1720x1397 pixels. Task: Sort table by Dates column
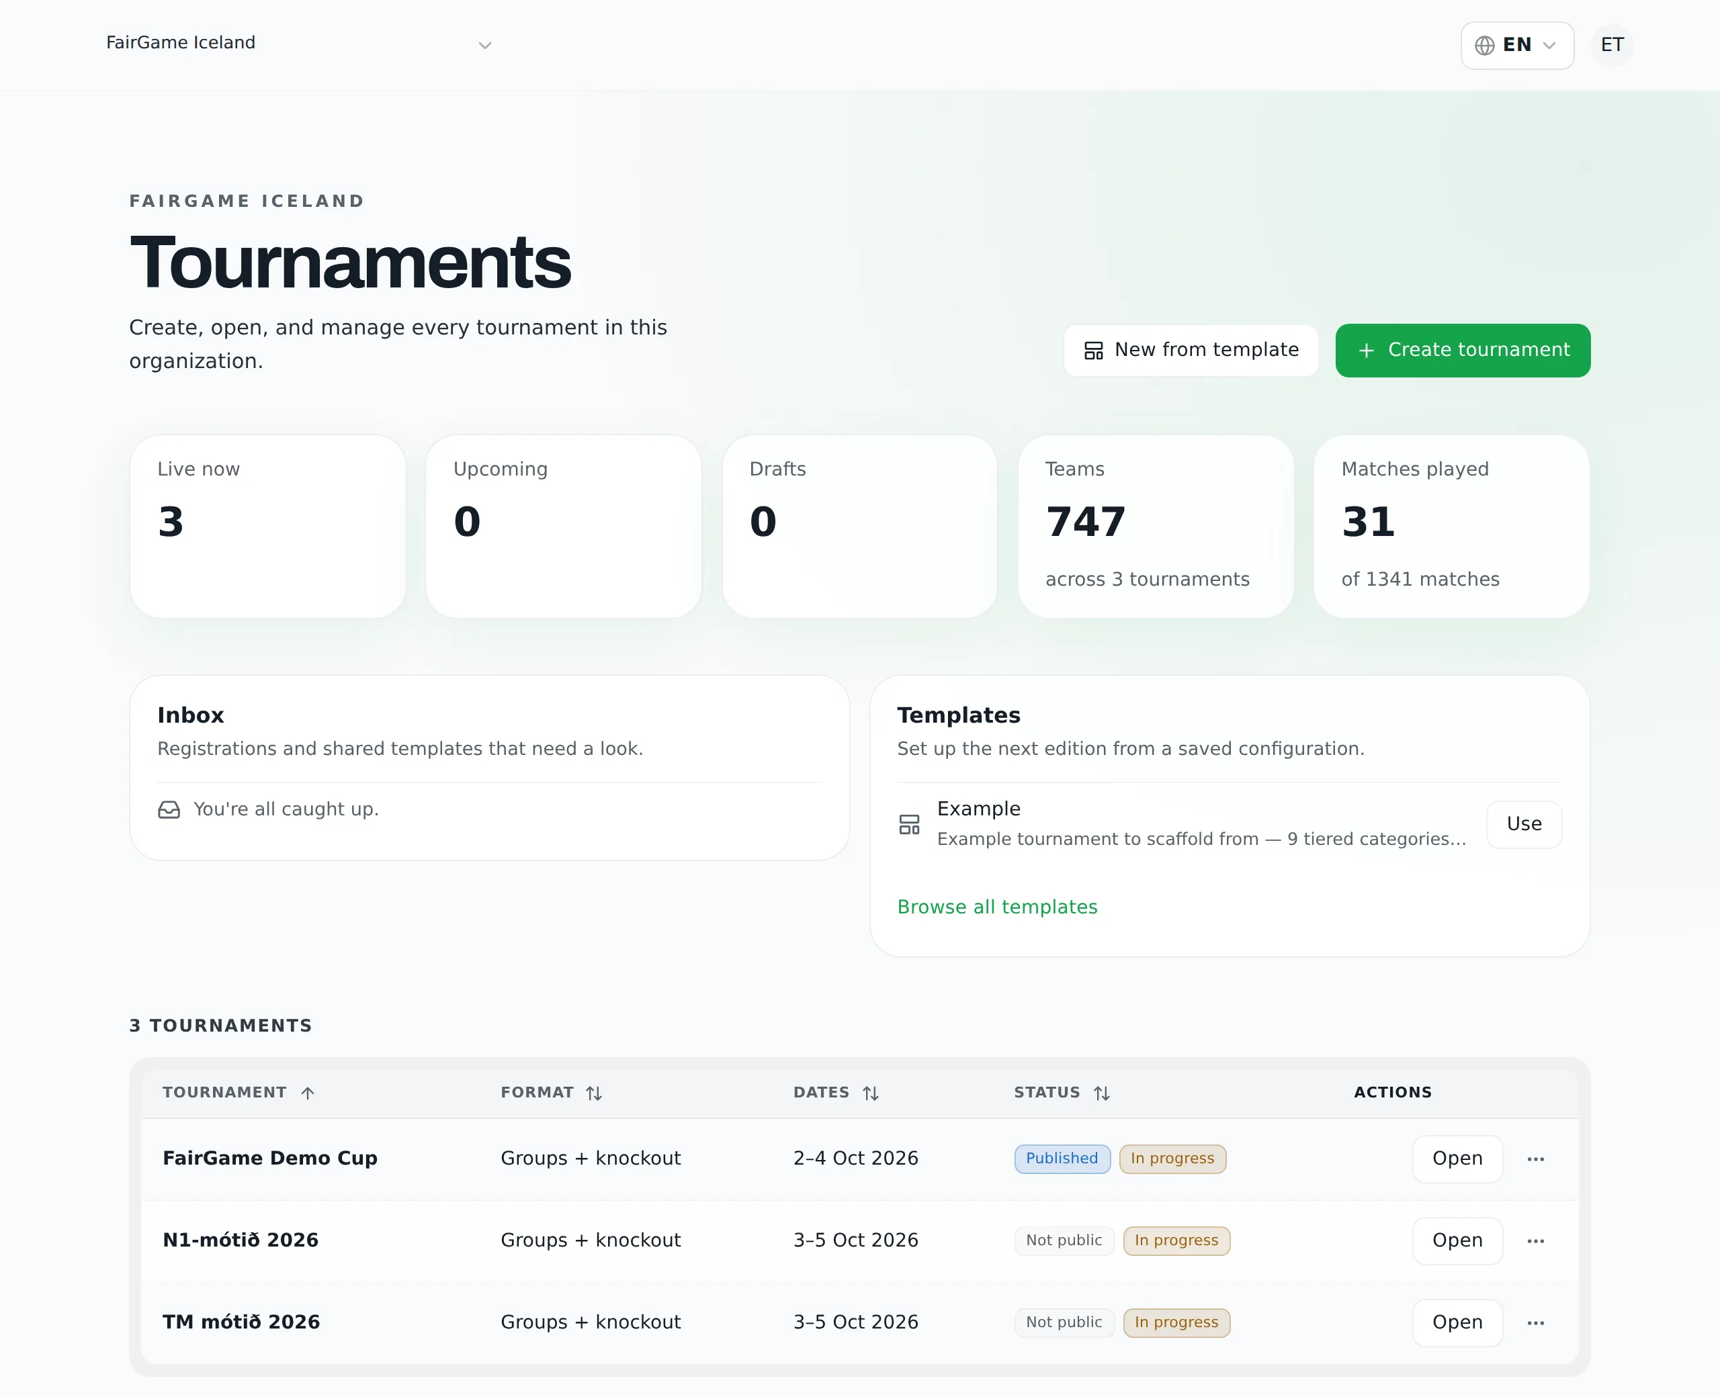(x=870, y=1093)
